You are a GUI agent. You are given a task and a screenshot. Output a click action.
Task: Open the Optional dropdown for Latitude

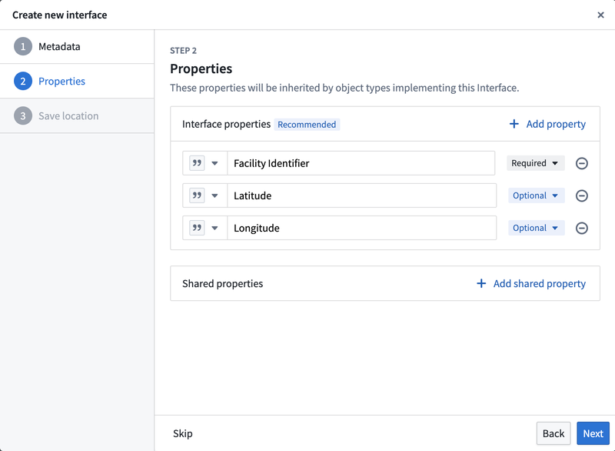click(536, 195)
